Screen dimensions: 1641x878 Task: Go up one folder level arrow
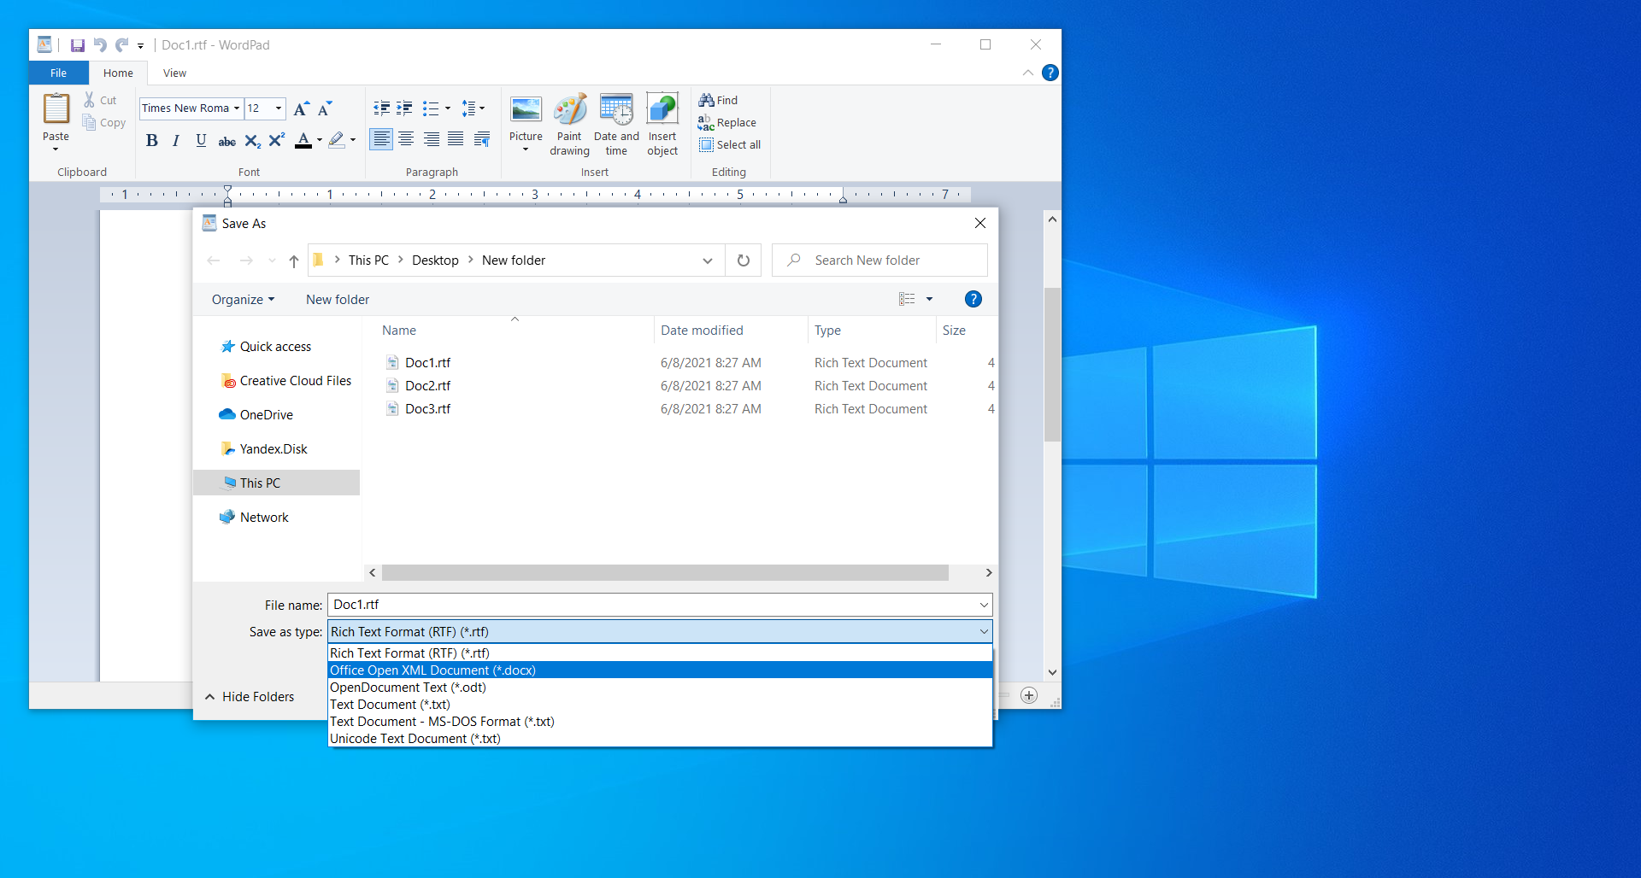[294, 261]
